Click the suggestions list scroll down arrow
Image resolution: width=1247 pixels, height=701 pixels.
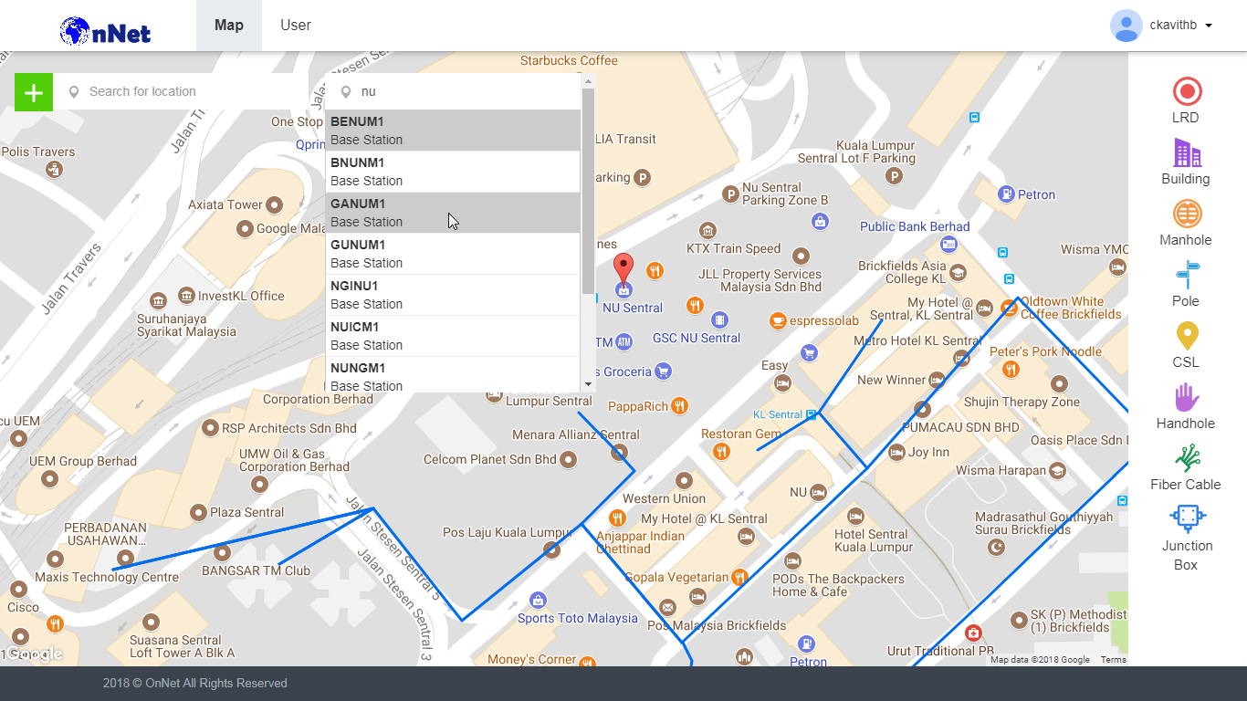pos(589,385)
